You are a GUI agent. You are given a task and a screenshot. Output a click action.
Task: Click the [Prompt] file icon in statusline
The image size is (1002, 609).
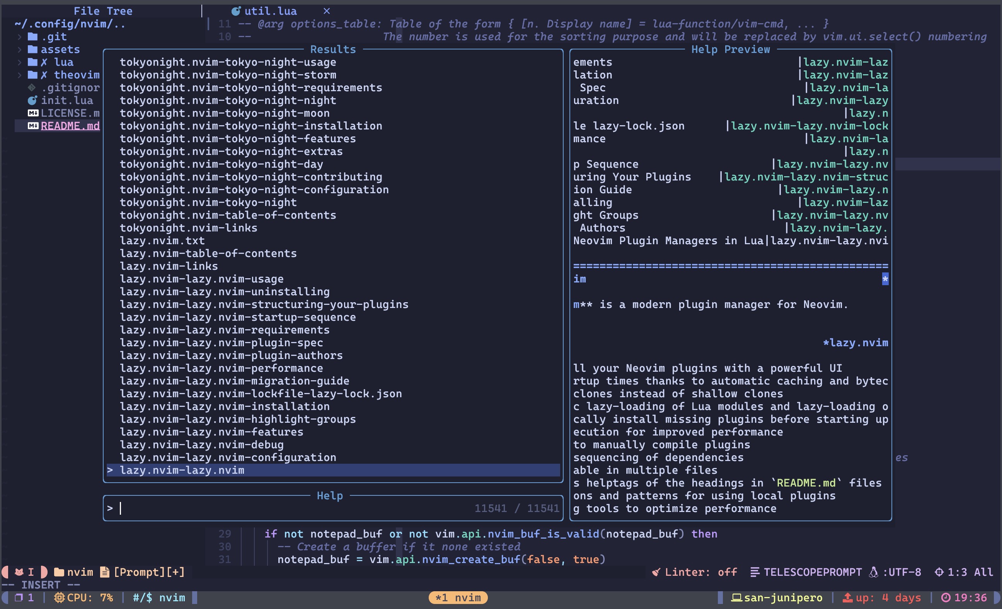pos(104,572)
